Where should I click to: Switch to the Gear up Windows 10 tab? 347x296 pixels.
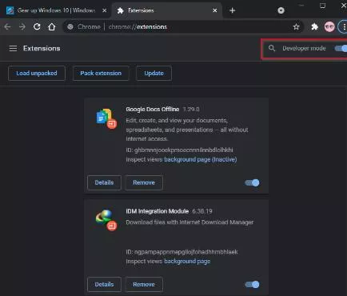(56, 10)
